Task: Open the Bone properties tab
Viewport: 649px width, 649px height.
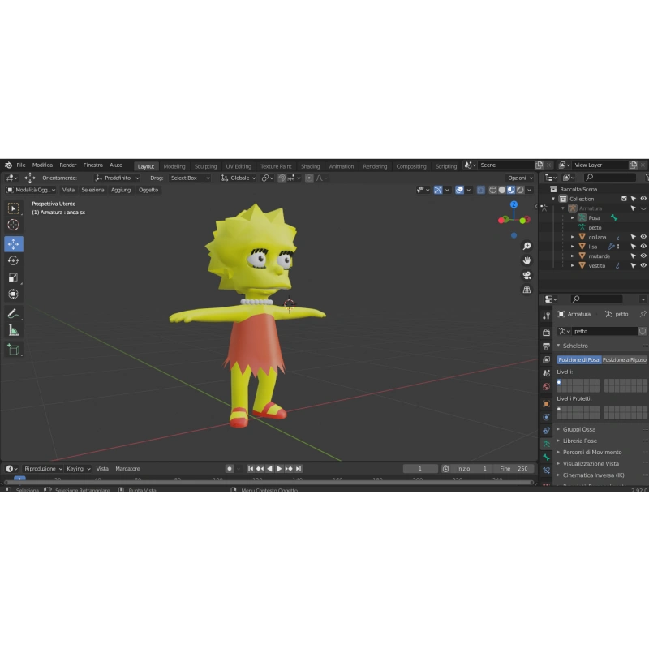Action: pyautogui.click(x=546, y=458)
